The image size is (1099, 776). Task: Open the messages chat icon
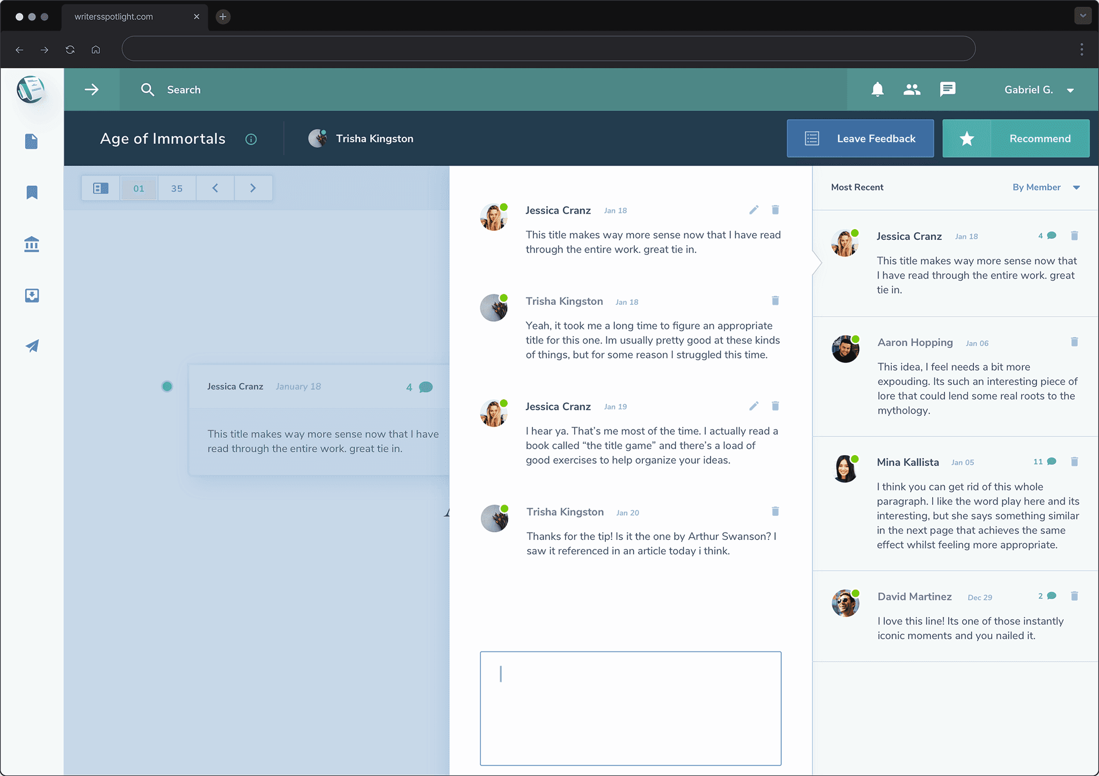coord(948,89)
